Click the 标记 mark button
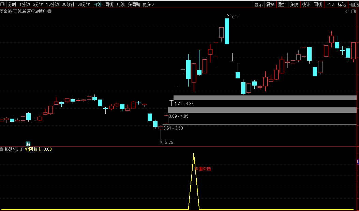Screen dimensions: 359x211 pos(342,4)
